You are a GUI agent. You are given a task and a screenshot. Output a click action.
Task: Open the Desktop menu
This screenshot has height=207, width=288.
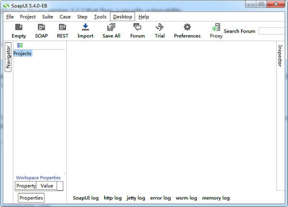(122, 17)
